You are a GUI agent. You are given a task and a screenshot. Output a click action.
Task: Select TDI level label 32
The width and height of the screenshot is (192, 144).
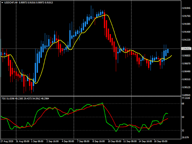pyautogui.click(x=183, y=130)
